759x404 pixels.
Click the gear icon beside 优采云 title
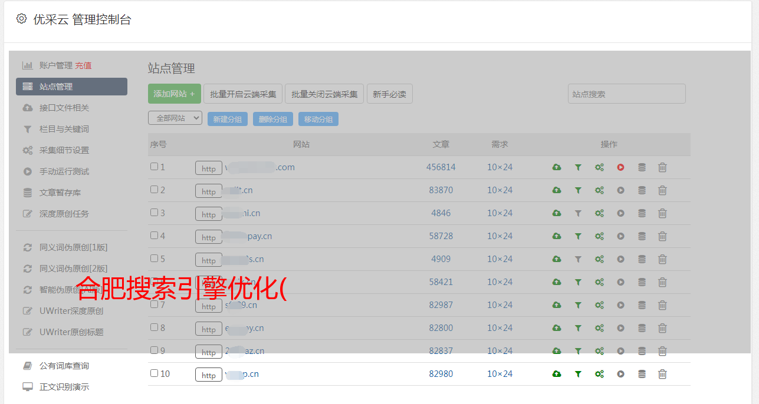(22, 19)
